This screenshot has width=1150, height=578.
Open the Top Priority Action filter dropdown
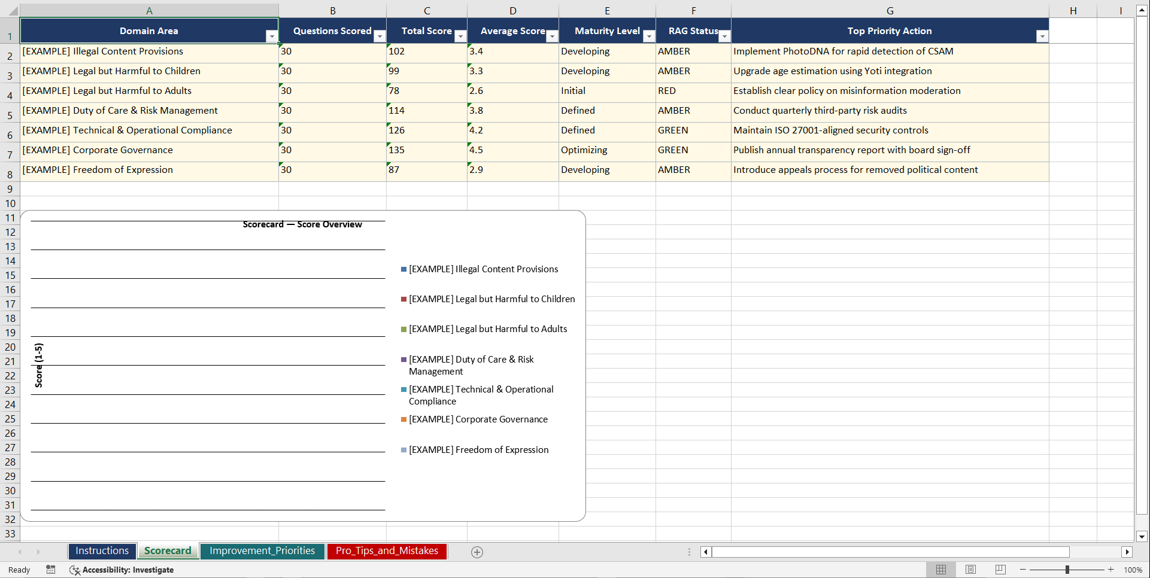(1042, 36)
